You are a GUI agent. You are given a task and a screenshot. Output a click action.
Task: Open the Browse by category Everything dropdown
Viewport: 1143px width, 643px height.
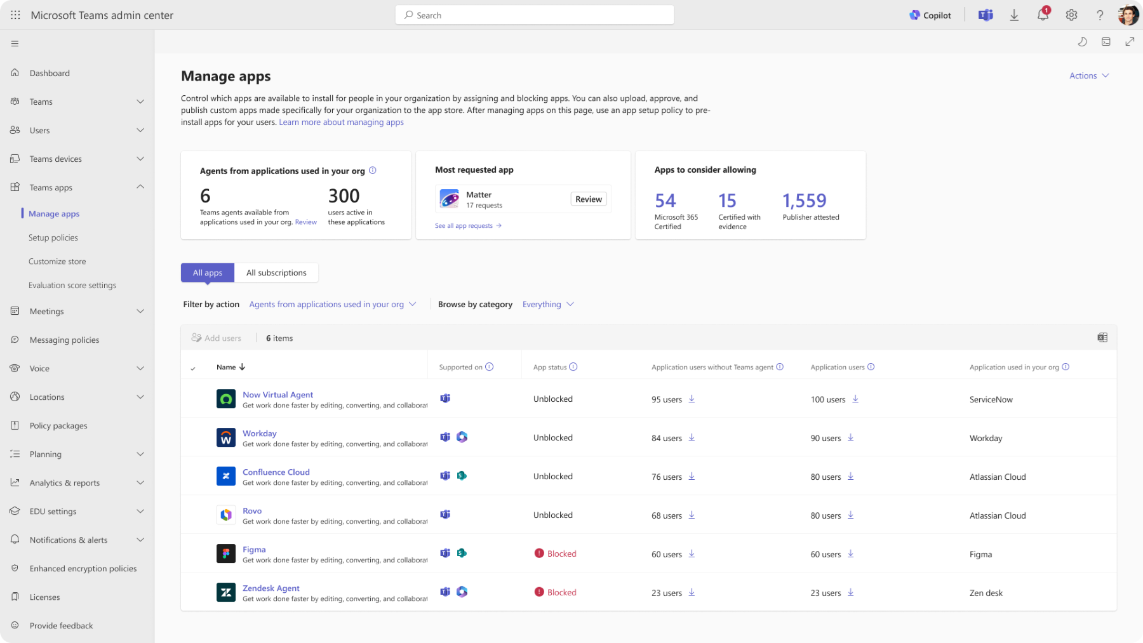548,305
